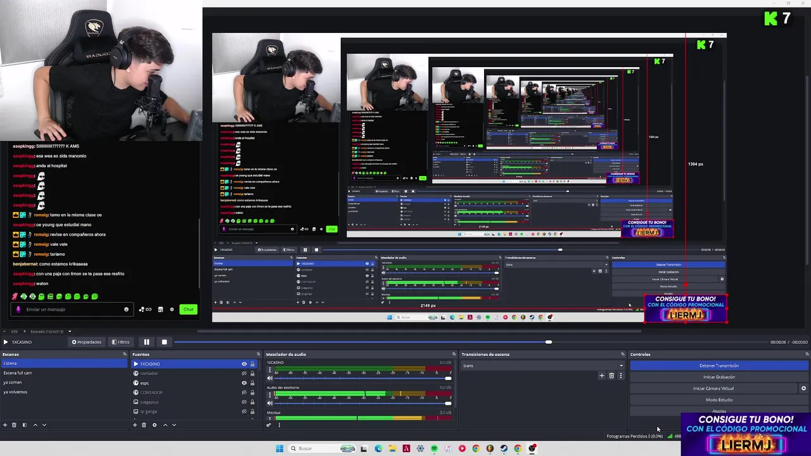The height and width of the screenshot is (456, 811).
Task: Open OBS Studio taskbar icon
Action: point(533,448)
